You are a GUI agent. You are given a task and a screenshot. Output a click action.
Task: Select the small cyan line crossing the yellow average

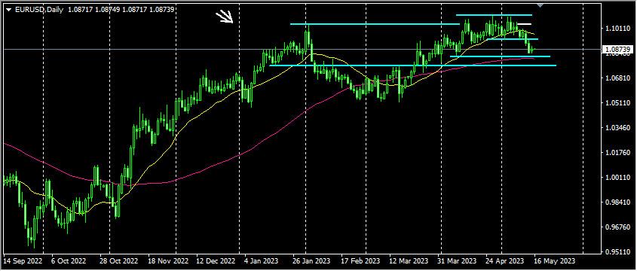coord(513,39)
